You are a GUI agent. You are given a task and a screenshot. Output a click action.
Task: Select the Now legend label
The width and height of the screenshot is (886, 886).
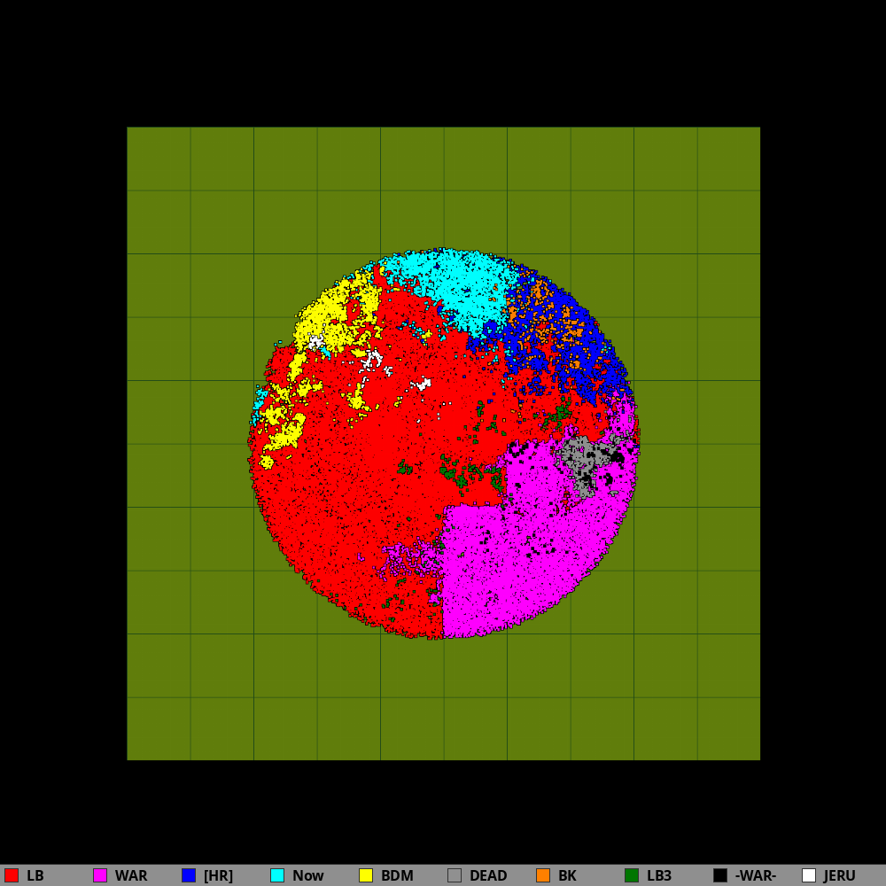point(308,876)
